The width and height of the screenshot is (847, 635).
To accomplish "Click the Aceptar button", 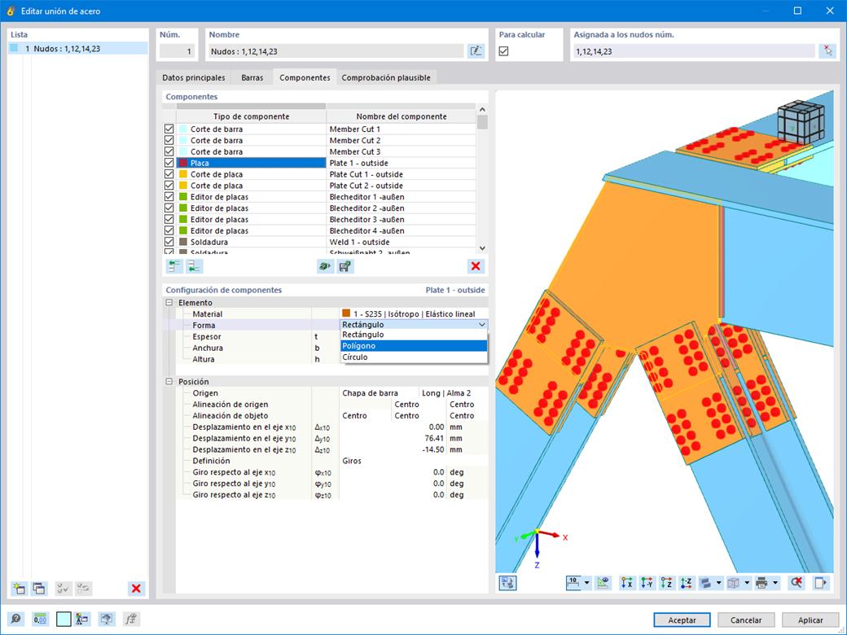I will coord(682,620).
